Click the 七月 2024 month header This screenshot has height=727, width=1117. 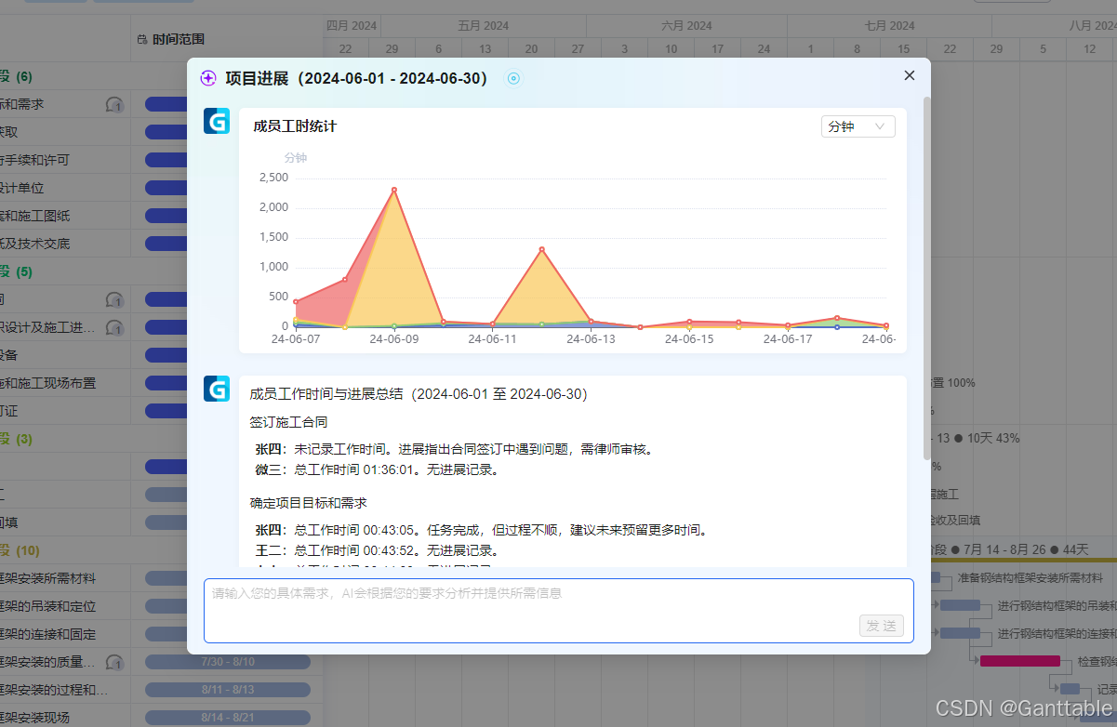[x=889, y=25]
